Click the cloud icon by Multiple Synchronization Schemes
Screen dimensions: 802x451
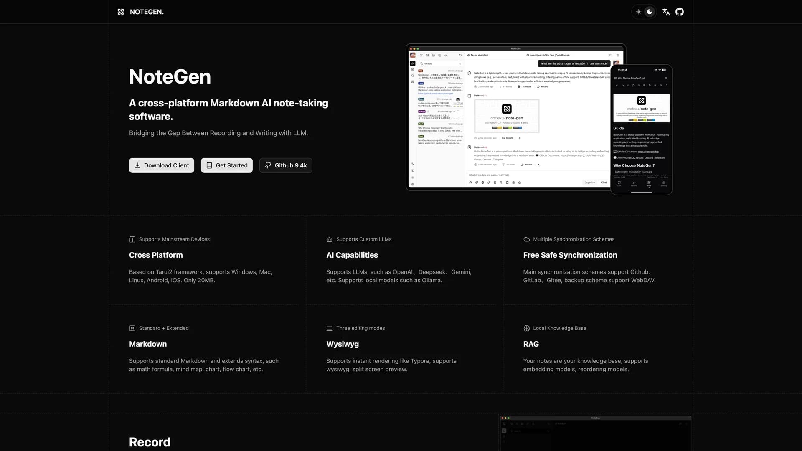[x=527, y=239]
